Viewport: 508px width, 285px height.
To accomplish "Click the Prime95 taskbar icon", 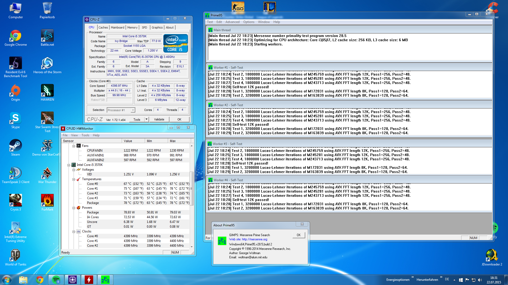I will point(105,280).
